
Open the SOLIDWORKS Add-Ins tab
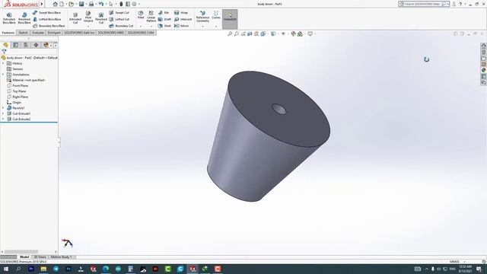click(79, 33)
